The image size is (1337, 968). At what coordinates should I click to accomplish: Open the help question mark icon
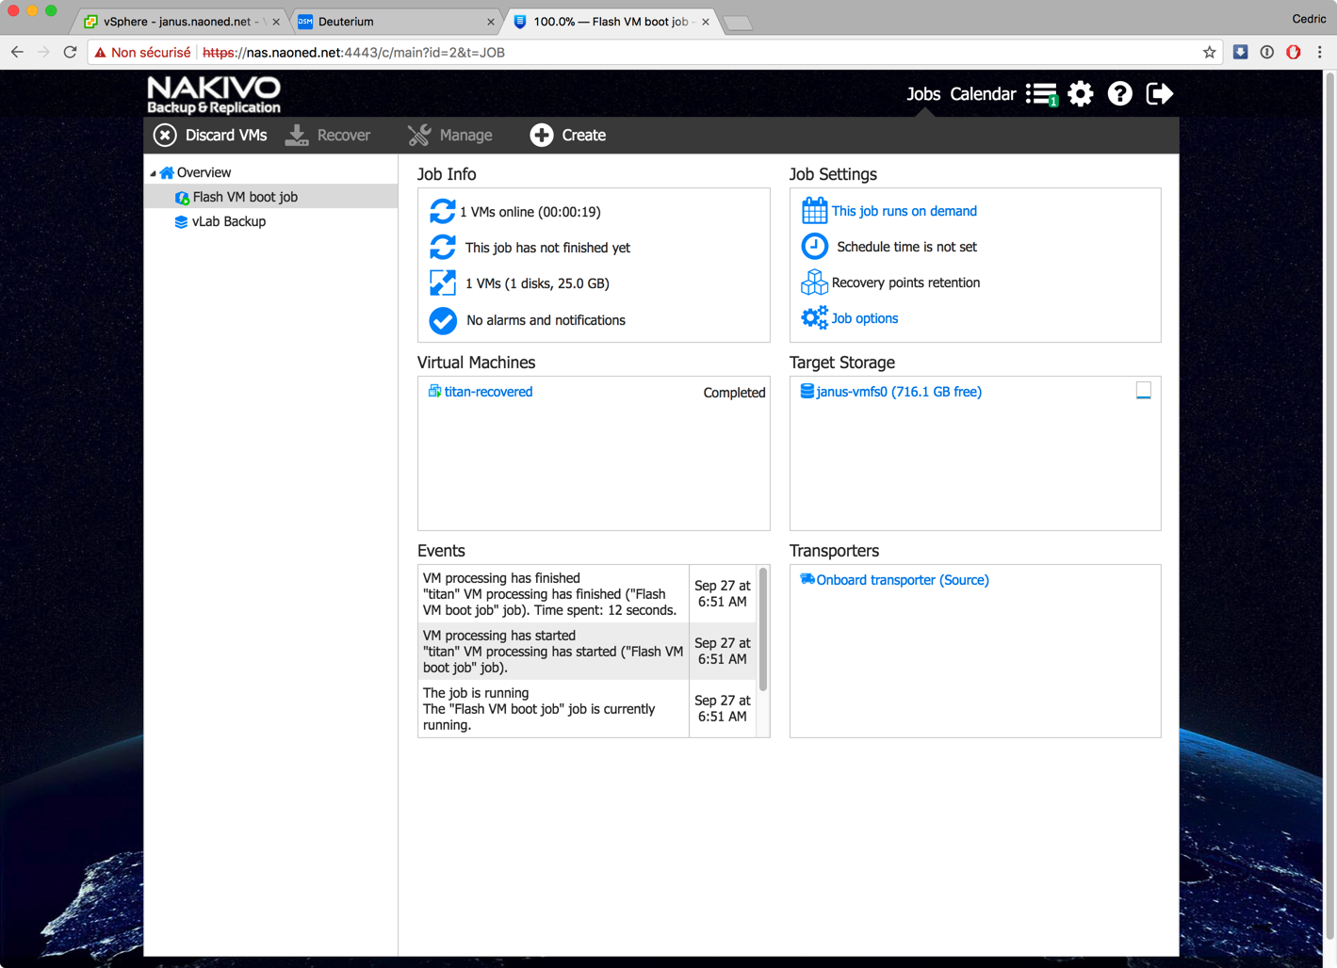pos(1119,93)
